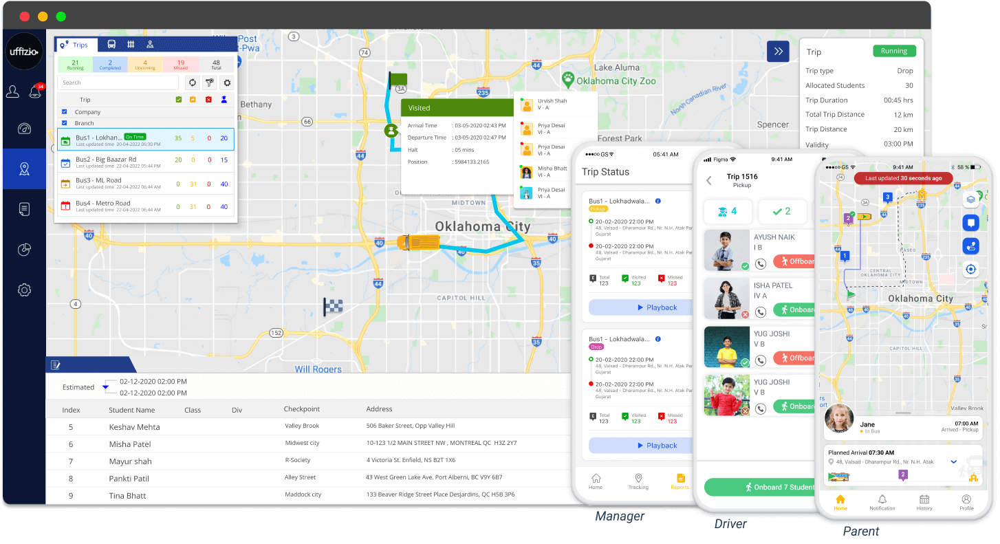Toggle the Branch checkbox

pos(65,123)
